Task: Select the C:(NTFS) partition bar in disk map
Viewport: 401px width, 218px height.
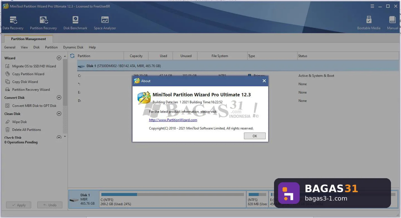Action: click(173, 199)
